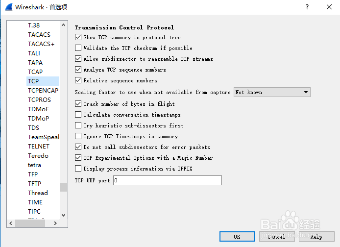Check Display process information via IPFIX

tap(78, 169)
